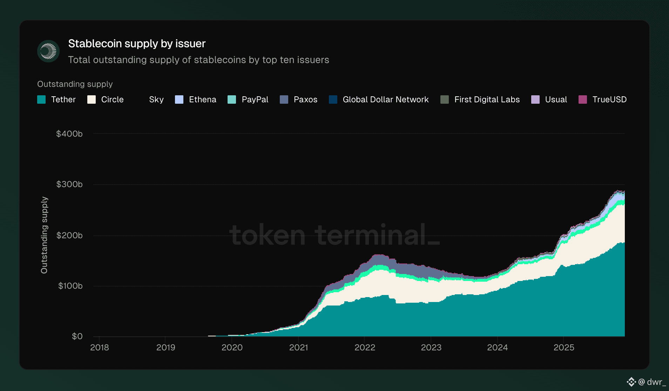The width and height of the screenshot is (669, 391).
Task: Click the chart title Stablecoin supply by issuer
Action: coord(137,44)
